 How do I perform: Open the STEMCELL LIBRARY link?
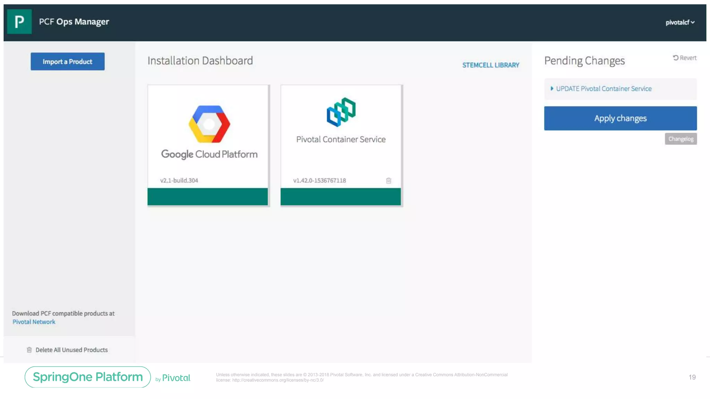pyautogui.click(x=491, y=65)
